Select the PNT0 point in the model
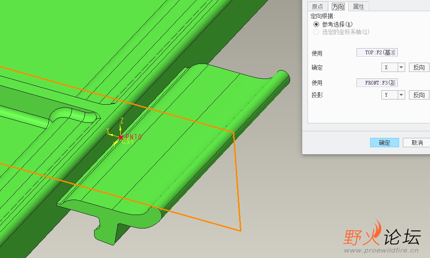Screen dimensions: 430x258 point(121,137)
